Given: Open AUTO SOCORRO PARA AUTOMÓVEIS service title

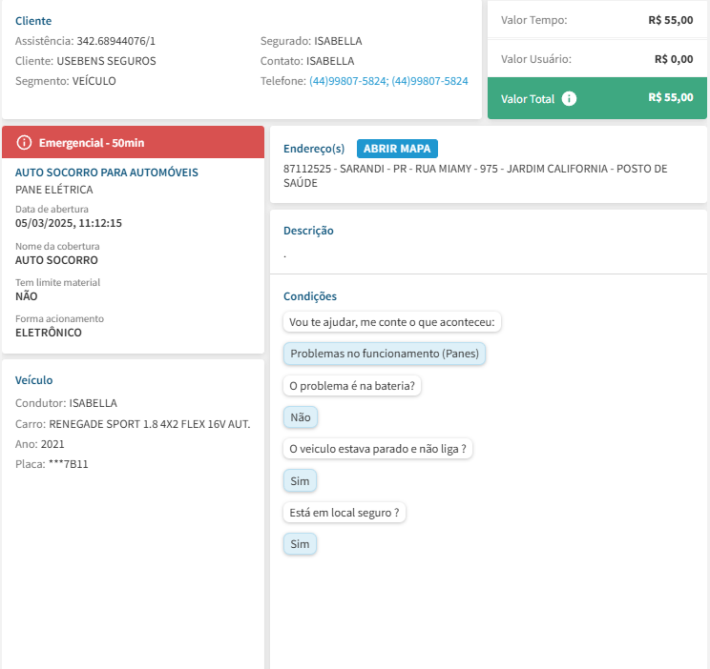Looking at the screenshot, I should [x=107, y=173].
